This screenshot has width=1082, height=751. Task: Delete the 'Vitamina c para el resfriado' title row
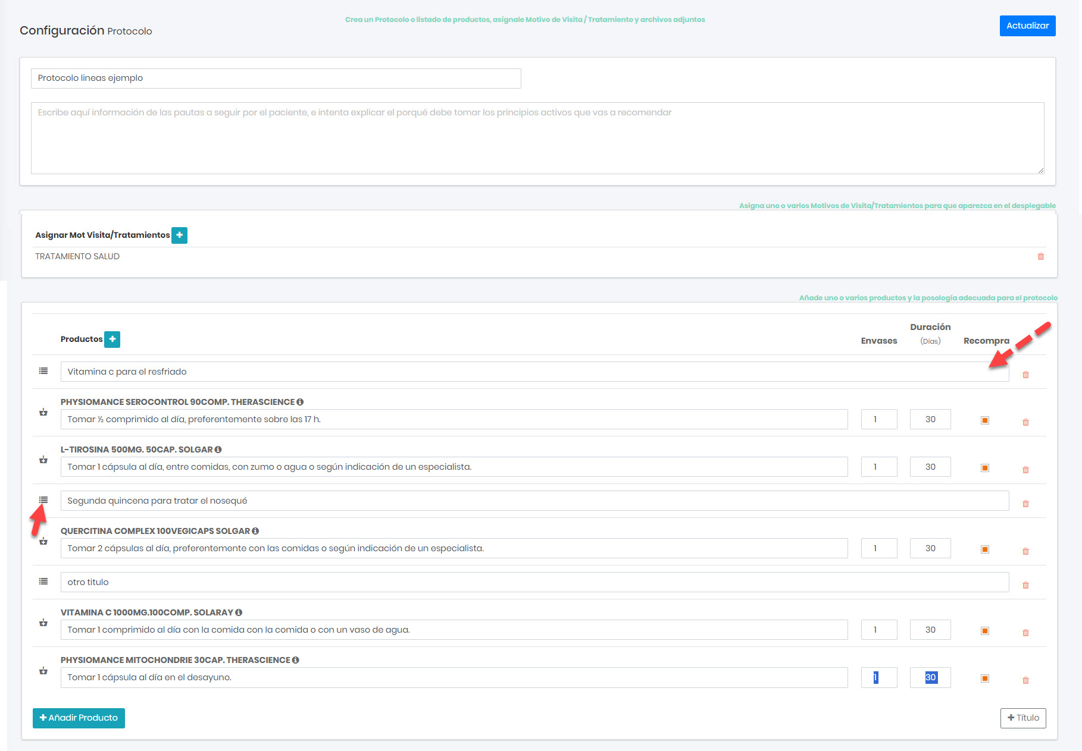point(1025,375)
